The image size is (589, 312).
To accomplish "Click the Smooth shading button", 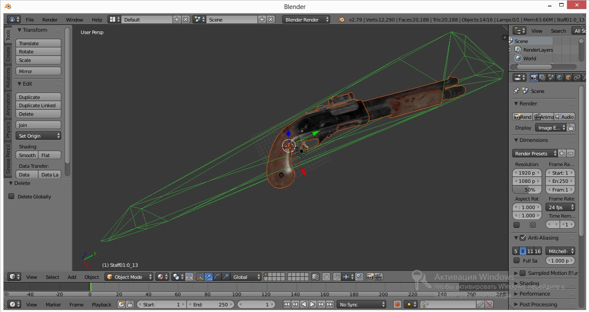I will 27,155.
